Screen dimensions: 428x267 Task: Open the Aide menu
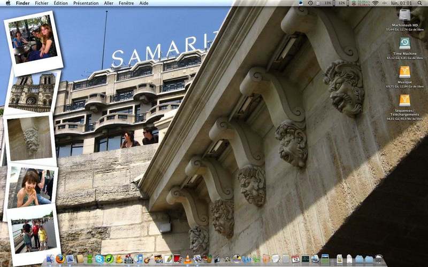(144, 3)
